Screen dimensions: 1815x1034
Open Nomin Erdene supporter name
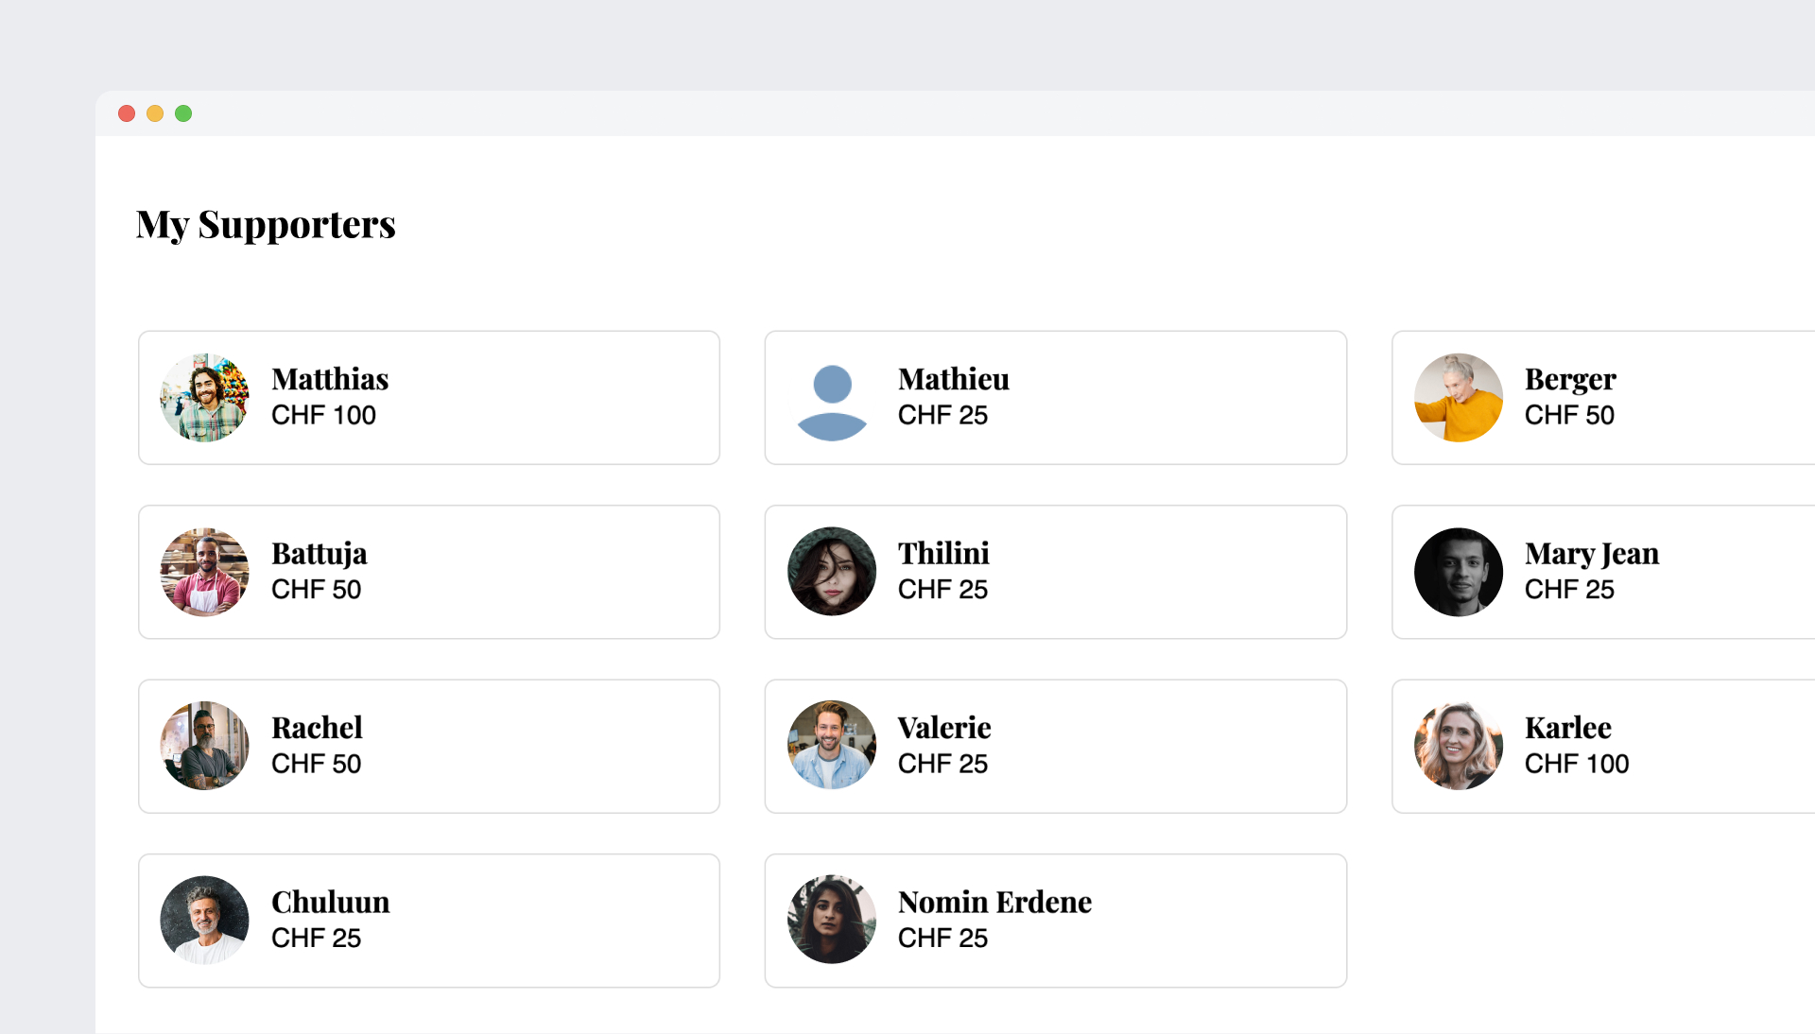(x=994, y=903)
